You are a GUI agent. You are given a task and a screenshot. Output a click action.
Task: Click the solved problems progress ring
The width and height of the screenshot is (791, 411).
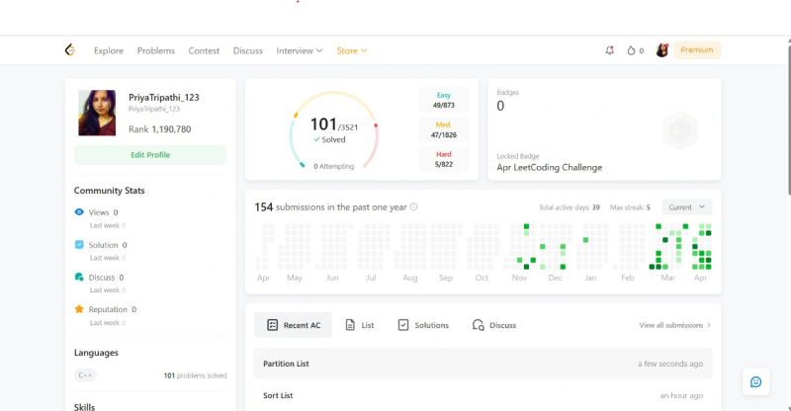tap(333, 130)
